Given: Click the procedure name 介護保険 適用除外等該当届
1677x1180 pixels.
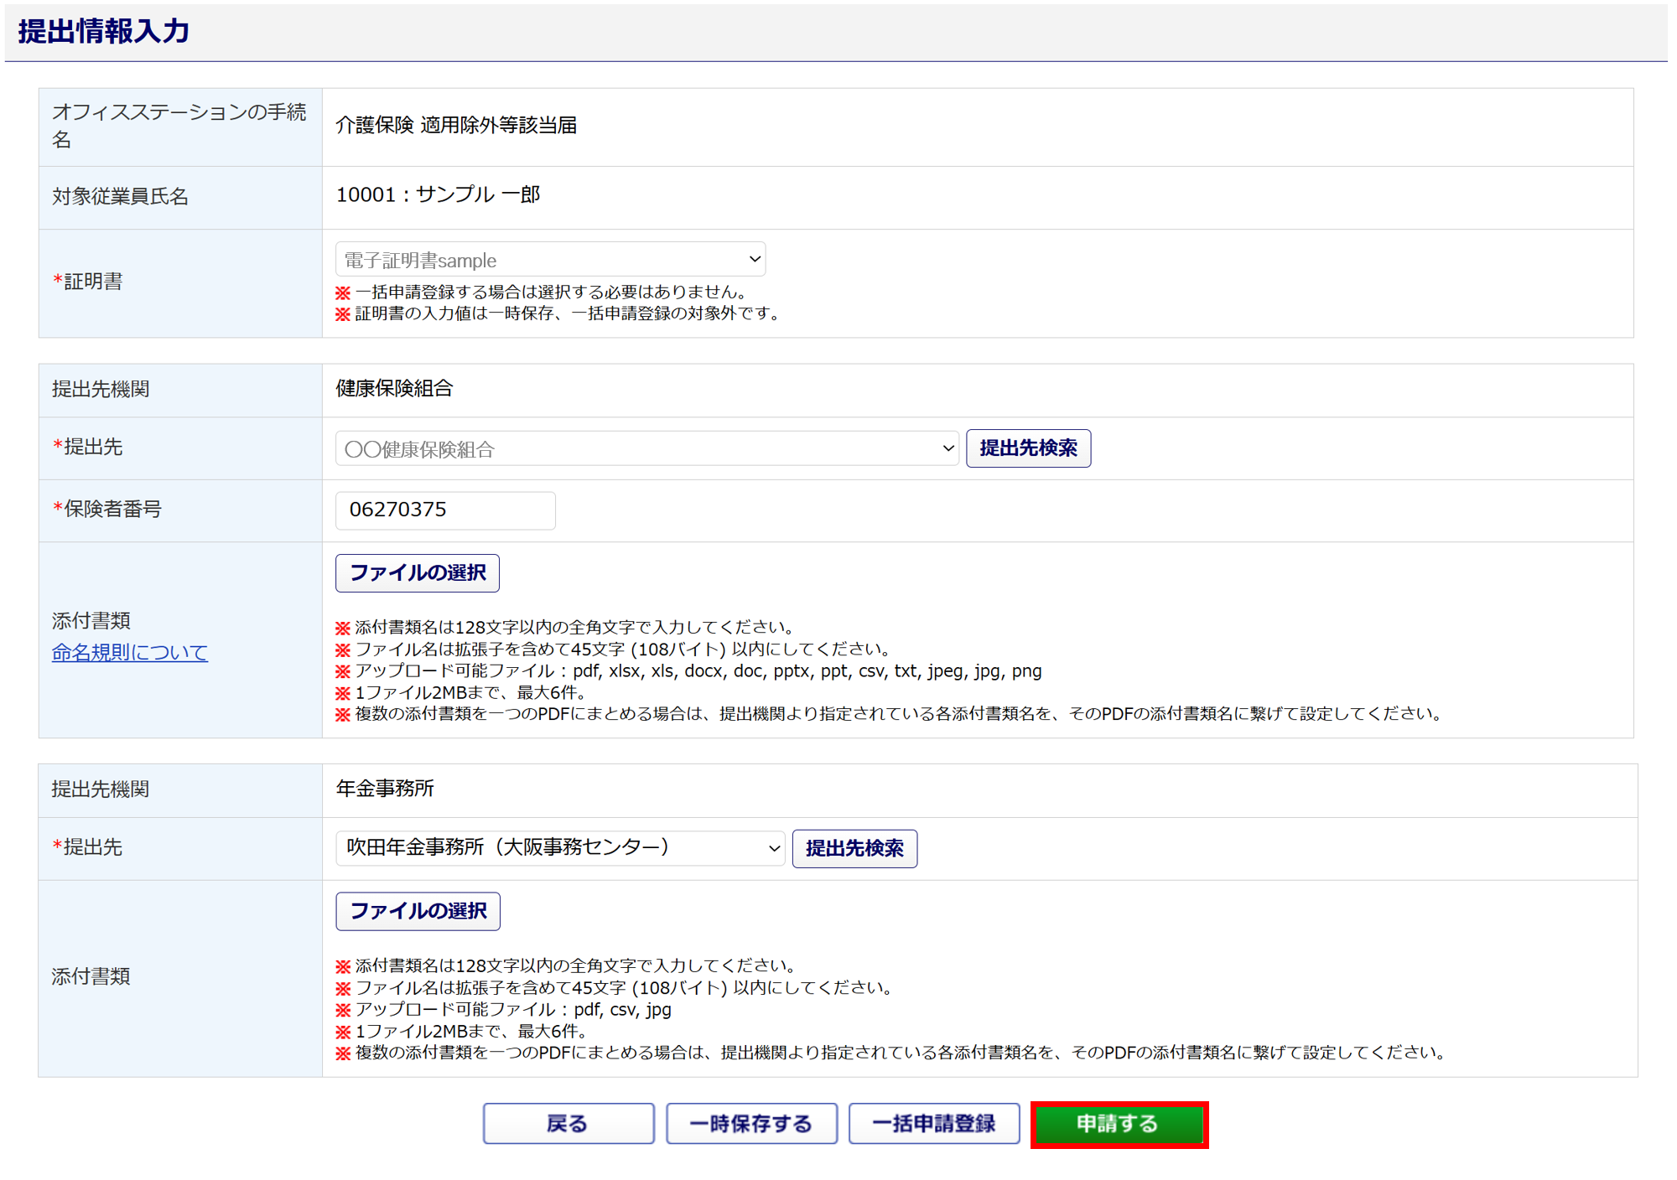Looking at the screenshot, I should coord(456,126).
